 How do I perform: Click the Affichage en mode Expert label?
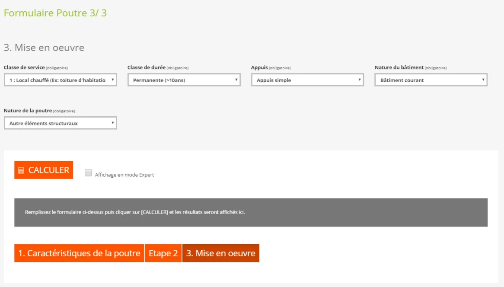click(124, 175)
